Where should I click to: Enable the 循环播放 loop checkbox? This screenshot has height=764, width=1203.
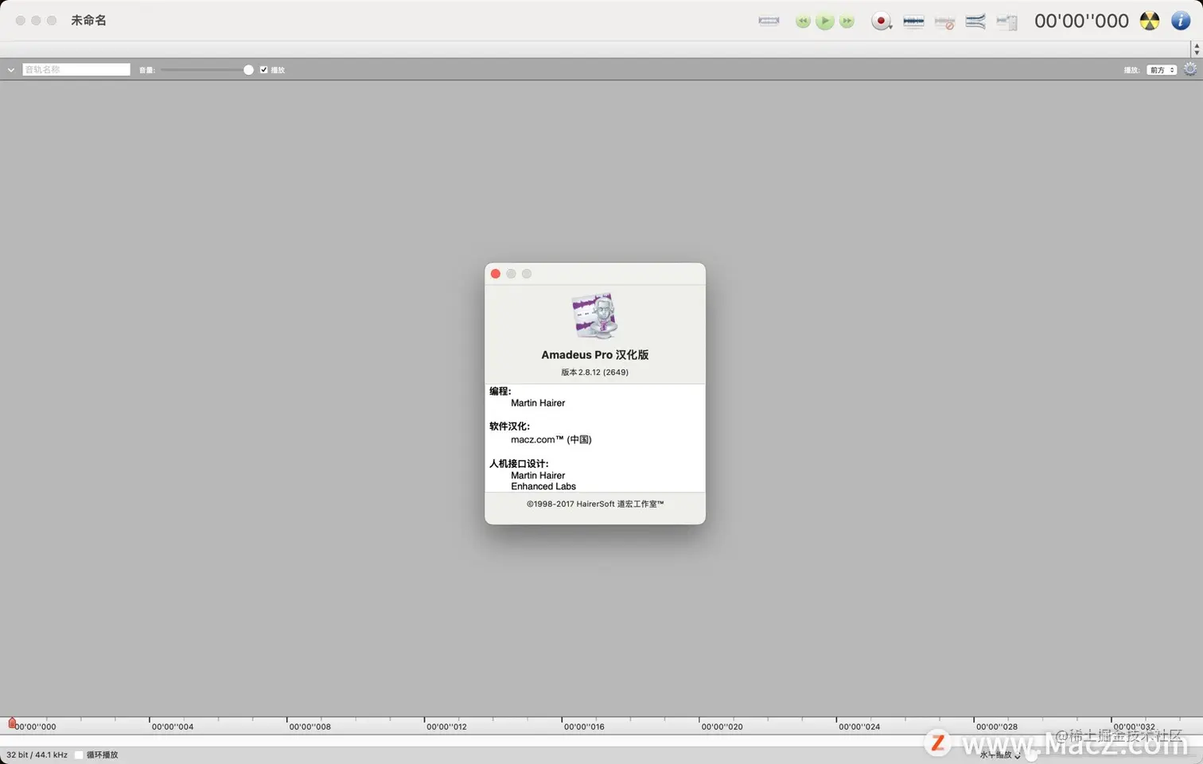(x=79, y=755)
